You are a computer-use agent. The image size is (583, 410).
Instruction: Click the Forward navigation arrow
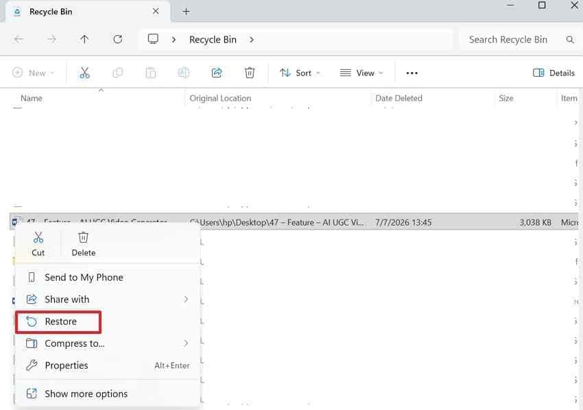(x=51, y=39)
